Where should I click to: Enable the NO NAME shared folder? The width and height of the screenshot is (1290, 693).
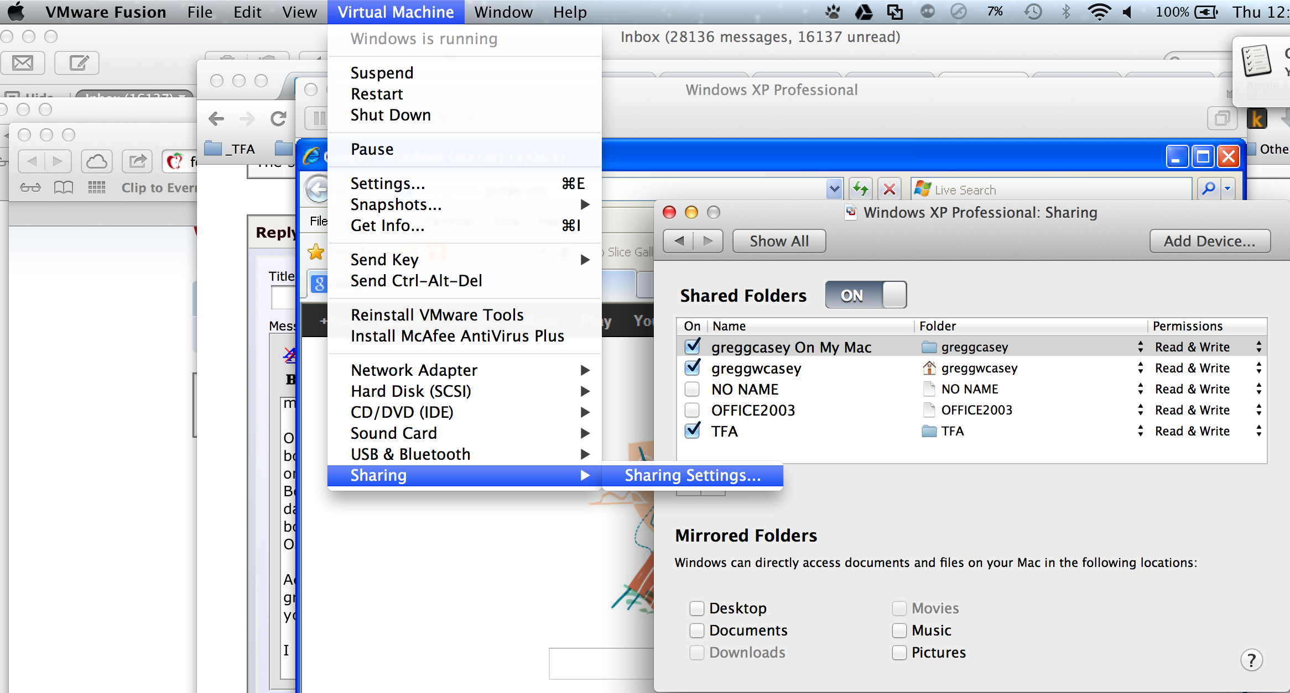[x=692, y=389]
